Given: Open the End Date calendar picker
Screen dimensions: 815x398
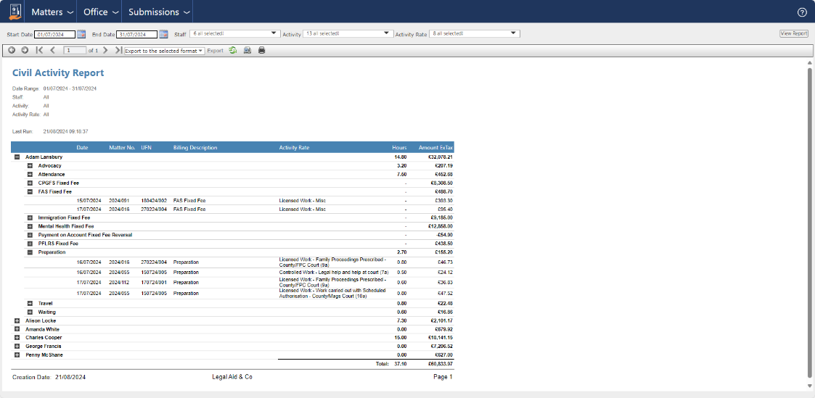Looking at the screenshot, I should [163, 34].
